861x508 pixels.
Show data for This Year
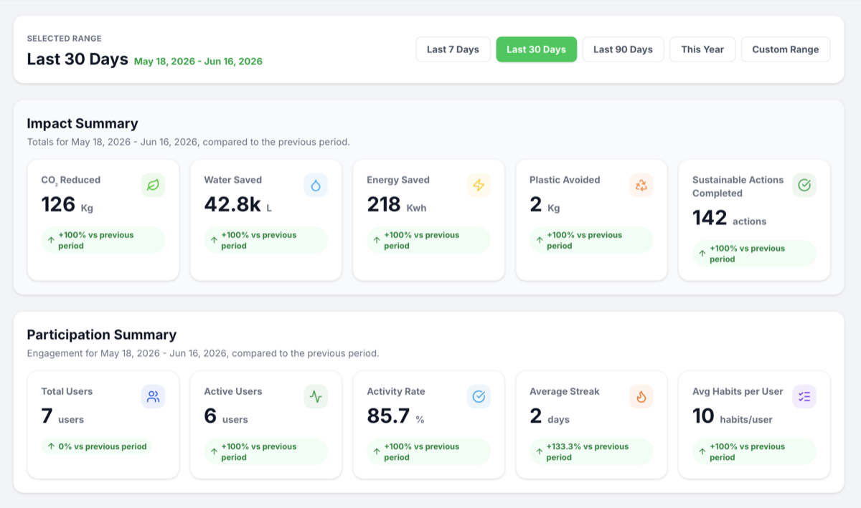pos(702,49)
